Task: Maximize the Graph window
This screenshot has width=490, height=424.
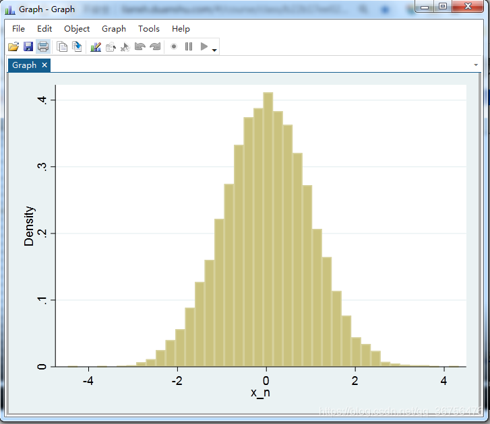Action: pyautogui.click(x=443, y=6)
